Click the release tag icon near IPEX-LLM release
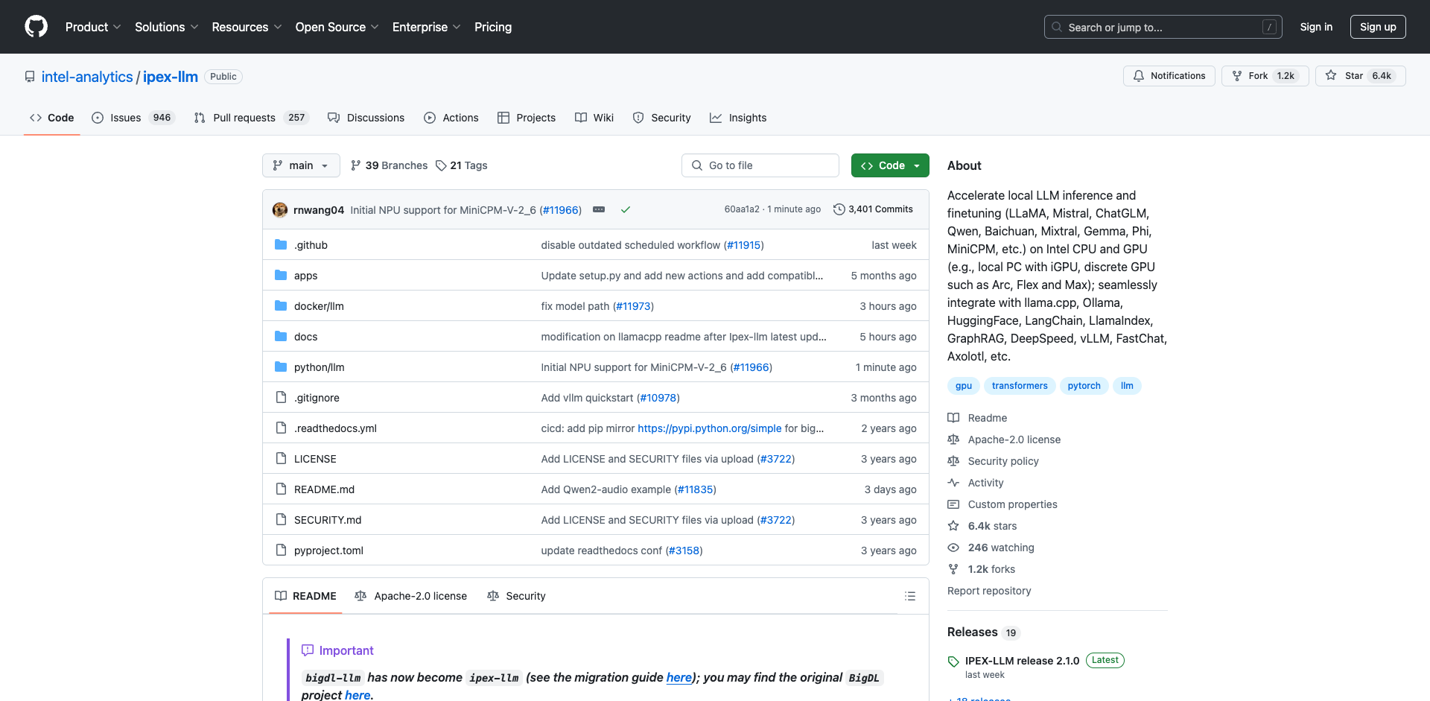This screenshot has width=1430, height=701. pyautogui.click(x=953, y=662)
